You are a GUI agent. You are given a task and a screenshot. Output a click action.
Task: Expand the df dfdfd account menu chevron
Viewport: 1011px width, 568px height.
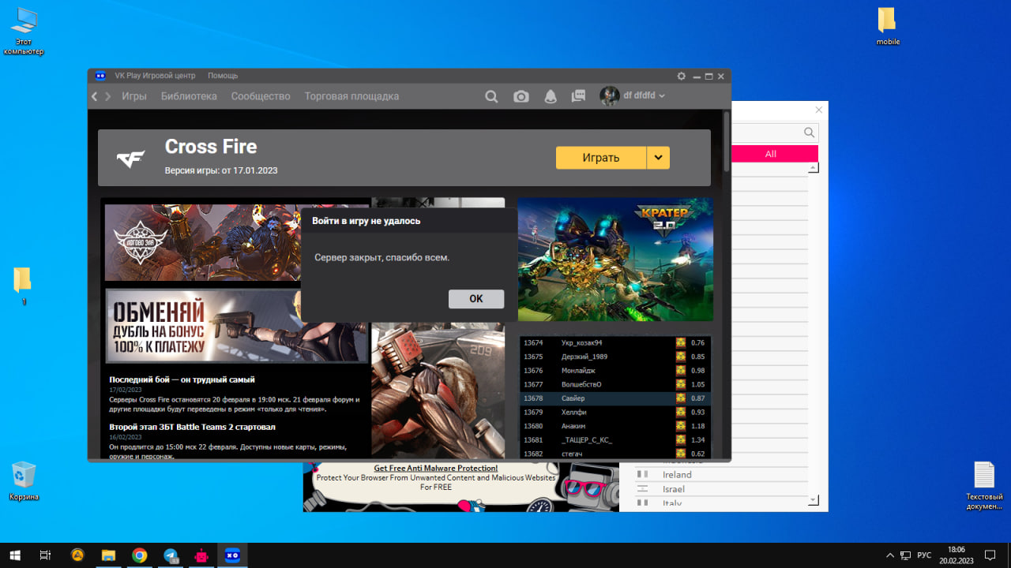(x=662, y=96)
